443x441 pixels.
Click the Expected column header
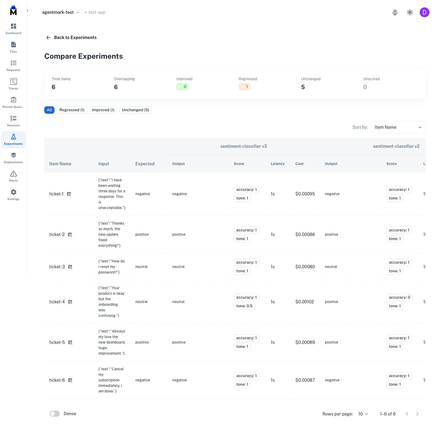pyautogui.click(x=145, y=164)
